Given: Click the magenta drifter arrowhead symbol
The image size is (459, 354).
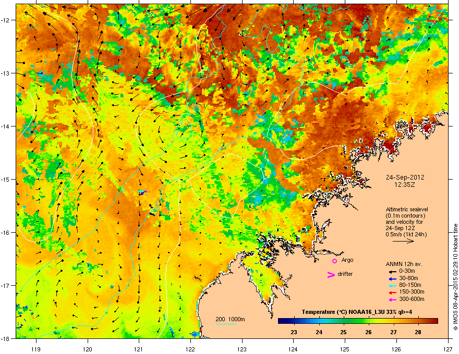Looking at the screenshot, I should pyautogui.click(x=331, y=275).
